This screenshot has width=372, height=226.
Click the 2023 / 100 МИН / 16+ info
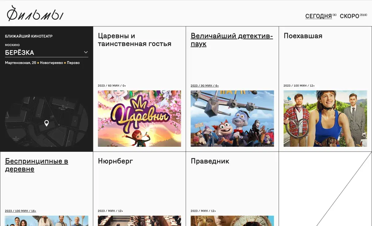click(x=21, y=211)
